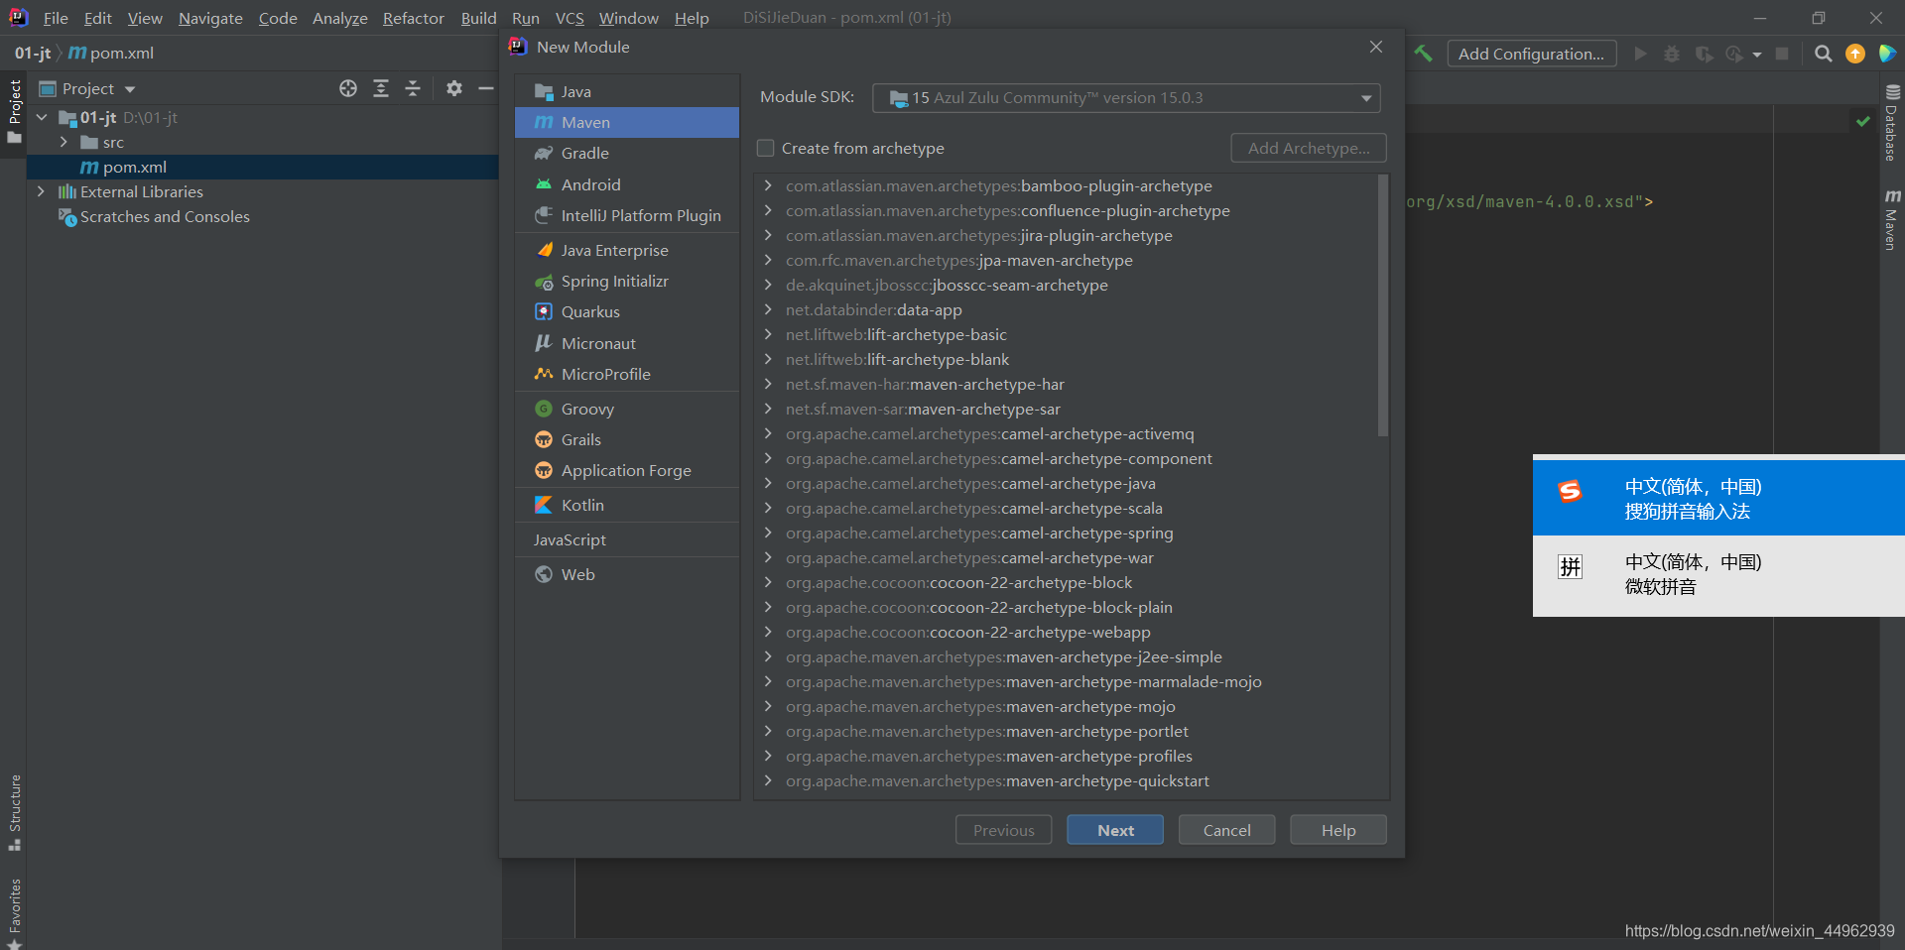1905x950 pixels.
Task: Select Maven module type
Action: click(627, 122)
